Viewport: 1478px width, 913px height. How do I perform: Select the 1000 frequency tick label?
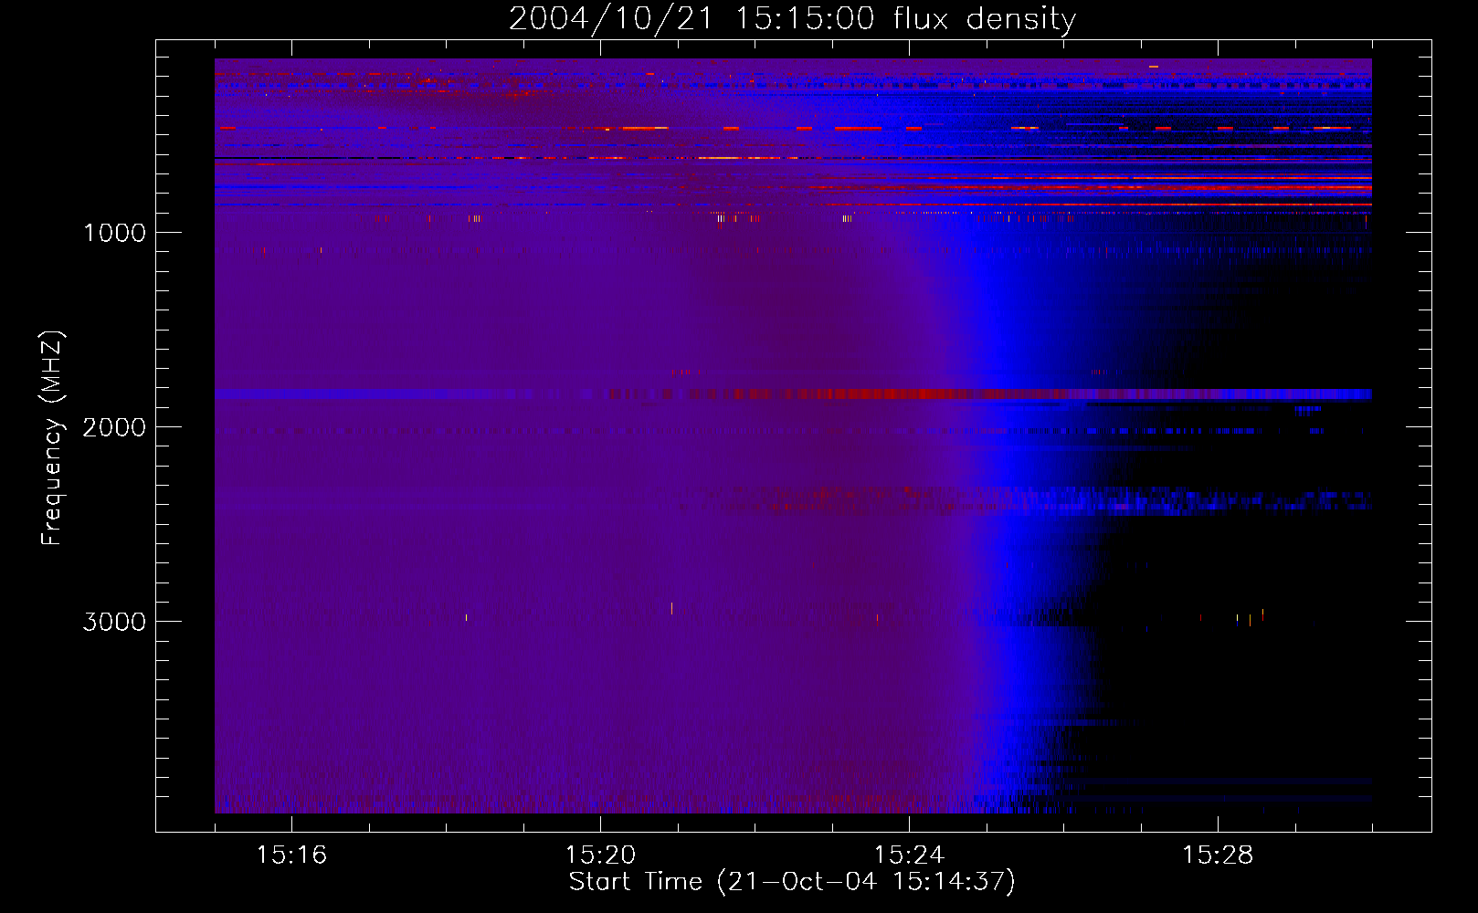click(x=114, y=233)
